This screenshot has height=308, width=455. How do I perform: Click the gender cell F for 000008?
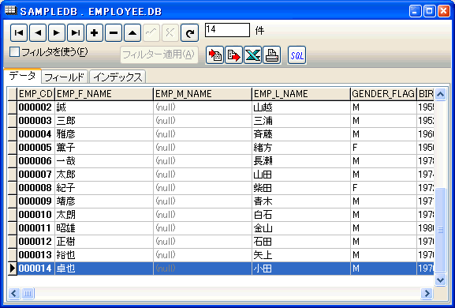(x=383, y=188)
